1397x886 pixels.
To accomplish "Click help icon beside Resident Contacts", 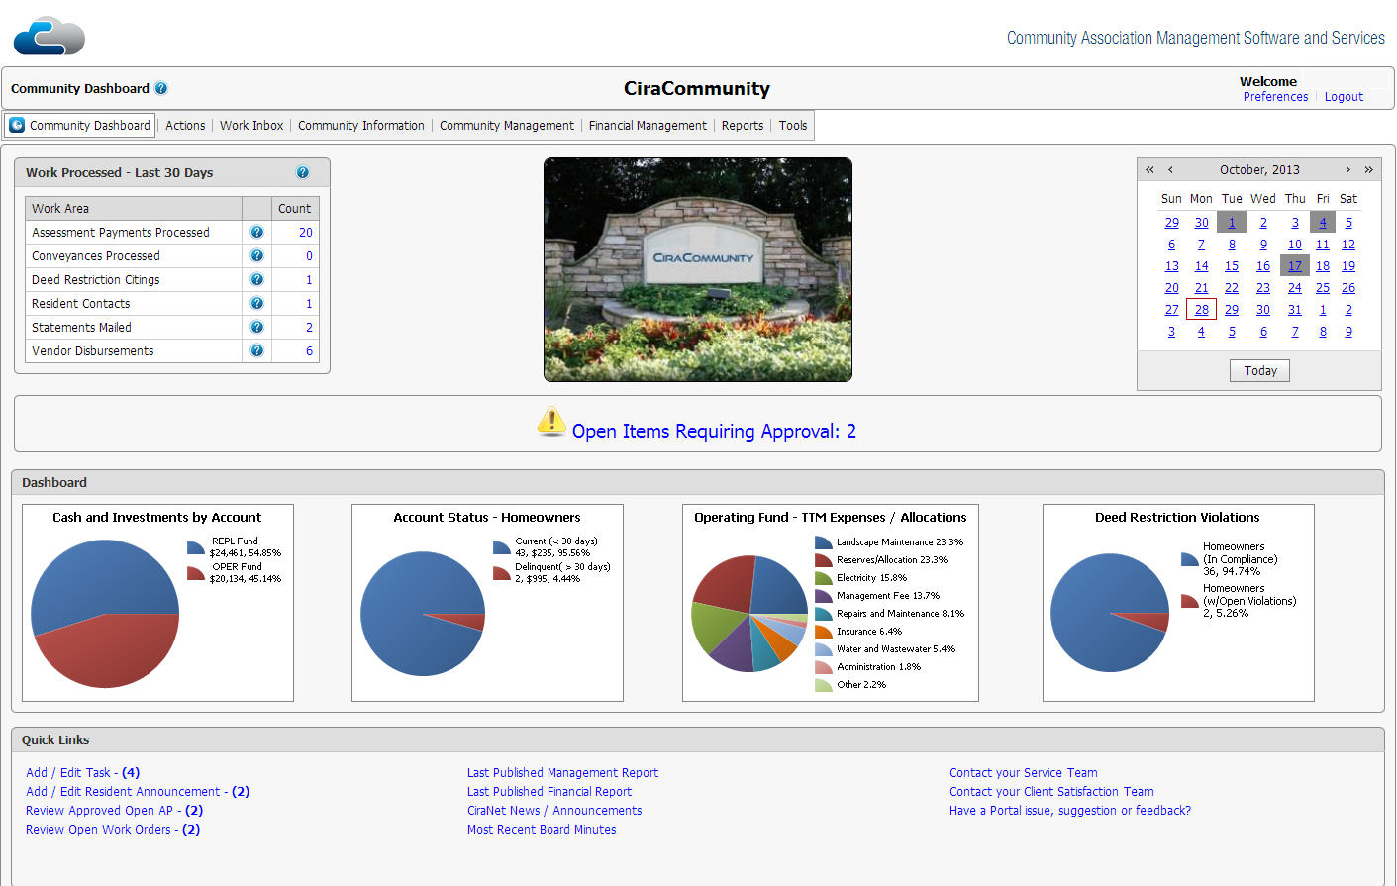I will tap(256, 303).
